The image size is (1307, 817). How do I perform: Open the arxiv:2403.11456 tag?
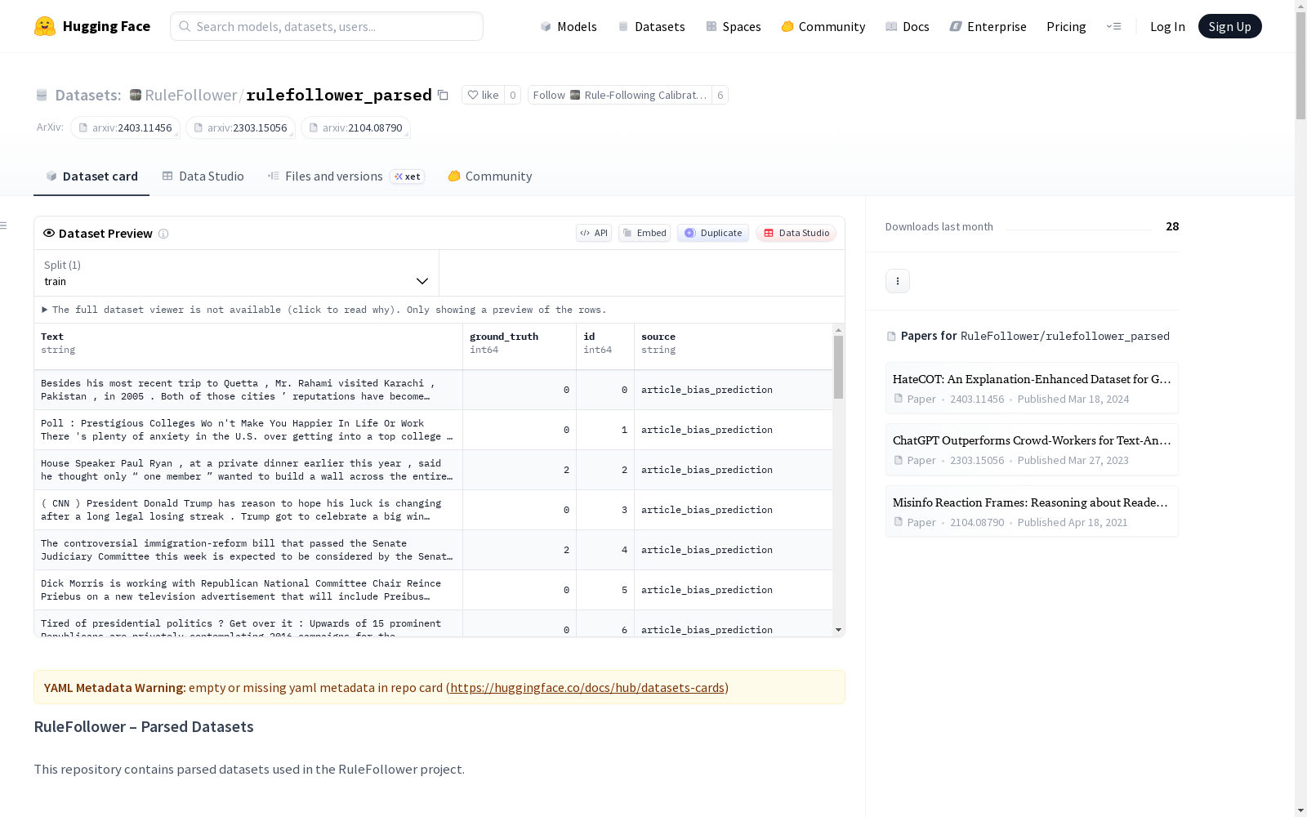[125, 127]
